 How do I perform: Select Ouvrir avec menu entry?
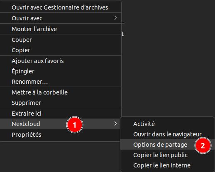pyautogui.click(x=61, y=18)
